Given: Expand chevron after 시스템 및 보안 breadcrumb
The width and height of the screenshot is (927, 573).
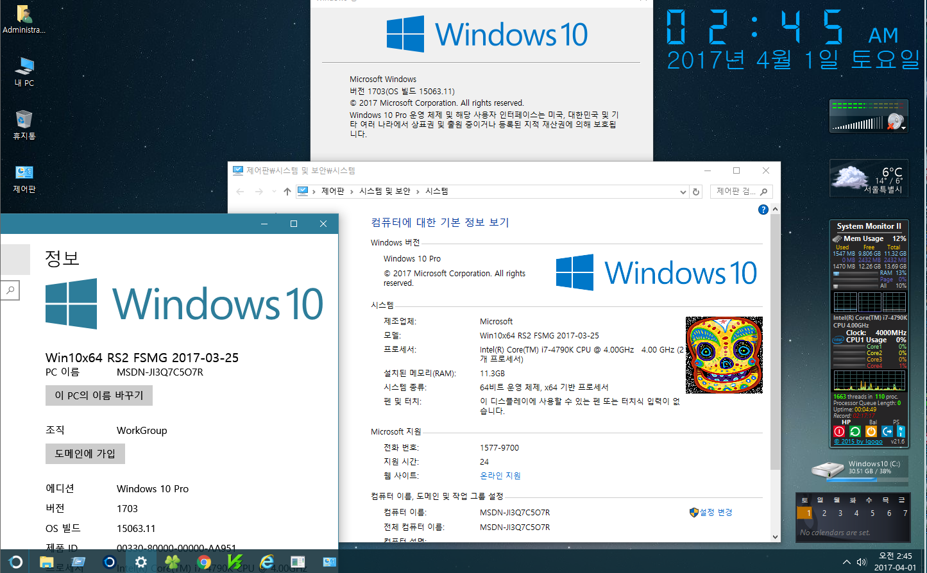Looking at the screenshot, I should 418,192.
